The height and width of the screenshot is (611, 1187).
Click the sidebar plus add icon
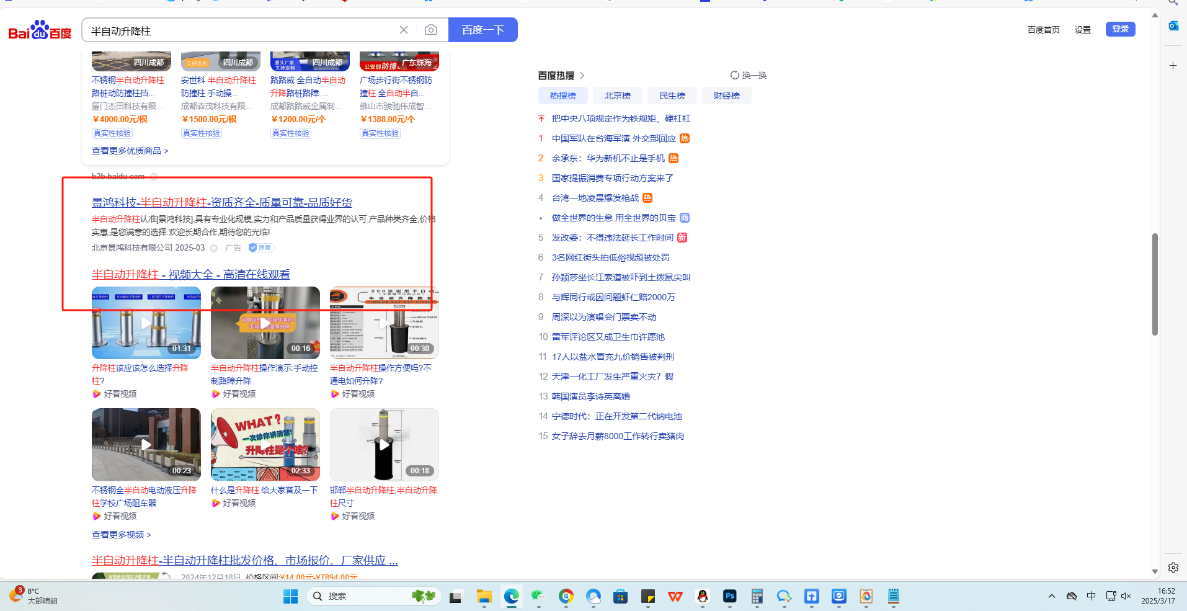click(1173, 65)
